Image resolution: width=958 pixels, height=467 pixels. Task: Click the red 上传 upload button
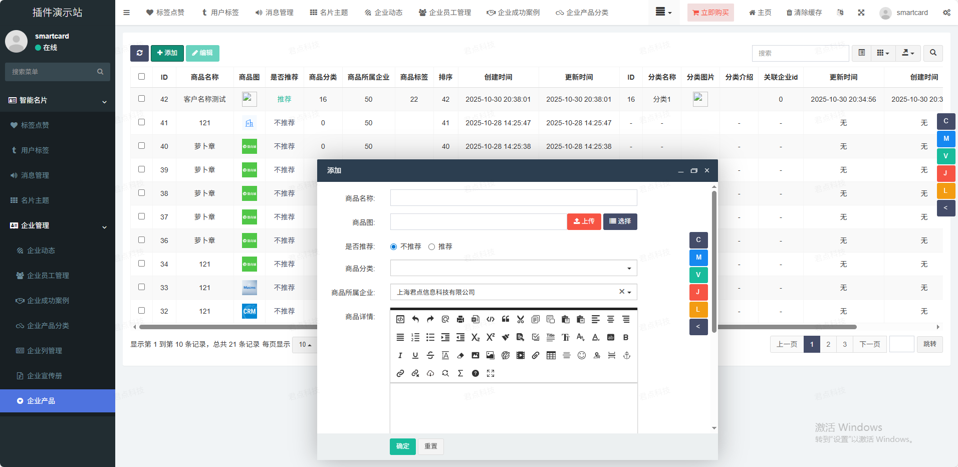[x=584, y=221]
